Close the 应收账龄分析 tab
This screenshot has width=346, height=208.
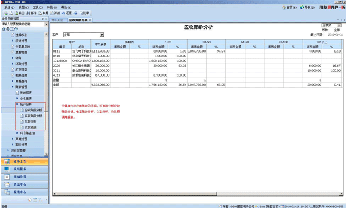[90, 20]
